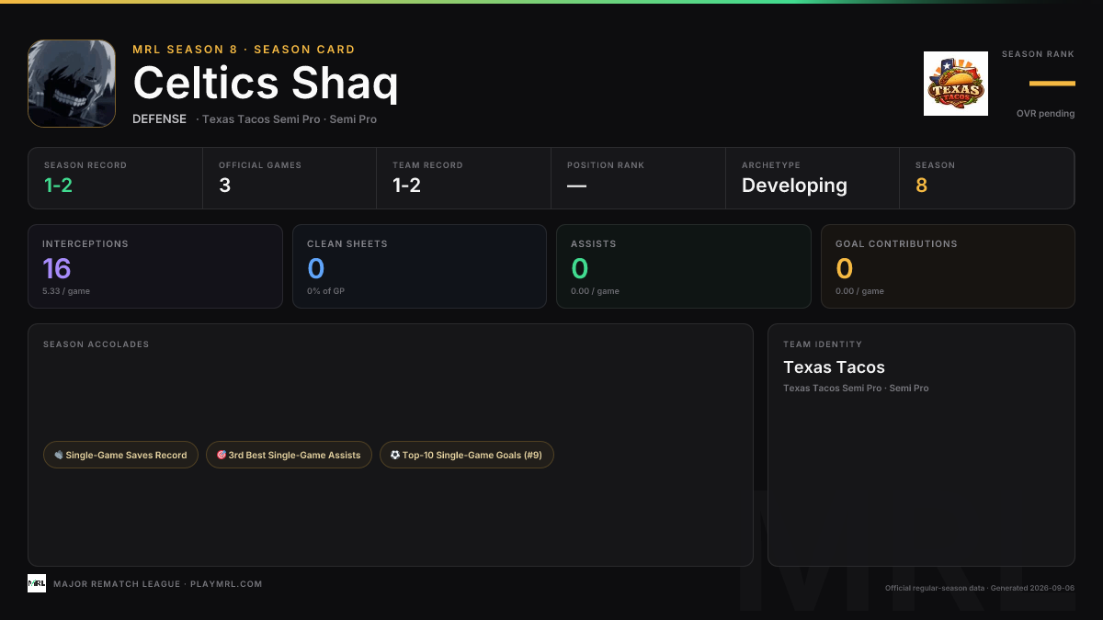This screenshot has width=1103, height=620.
Task: Click the Team Record card
Action: click(x=464, y=178)
